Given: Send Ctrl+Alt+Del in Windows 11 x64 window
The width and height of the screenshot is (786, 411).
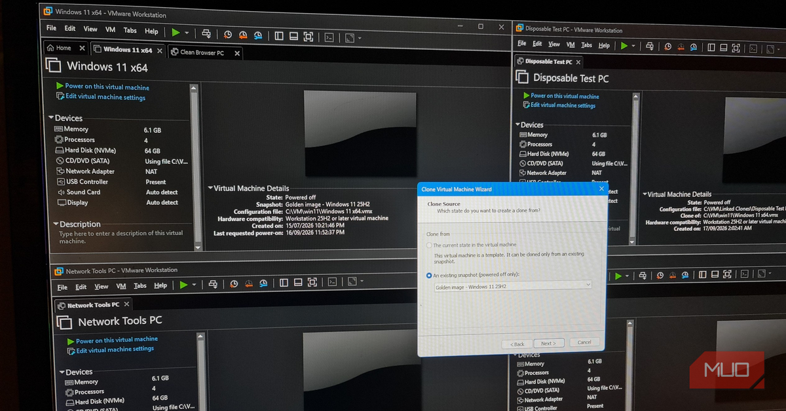Looking at the screenshot, I should 206,33.
